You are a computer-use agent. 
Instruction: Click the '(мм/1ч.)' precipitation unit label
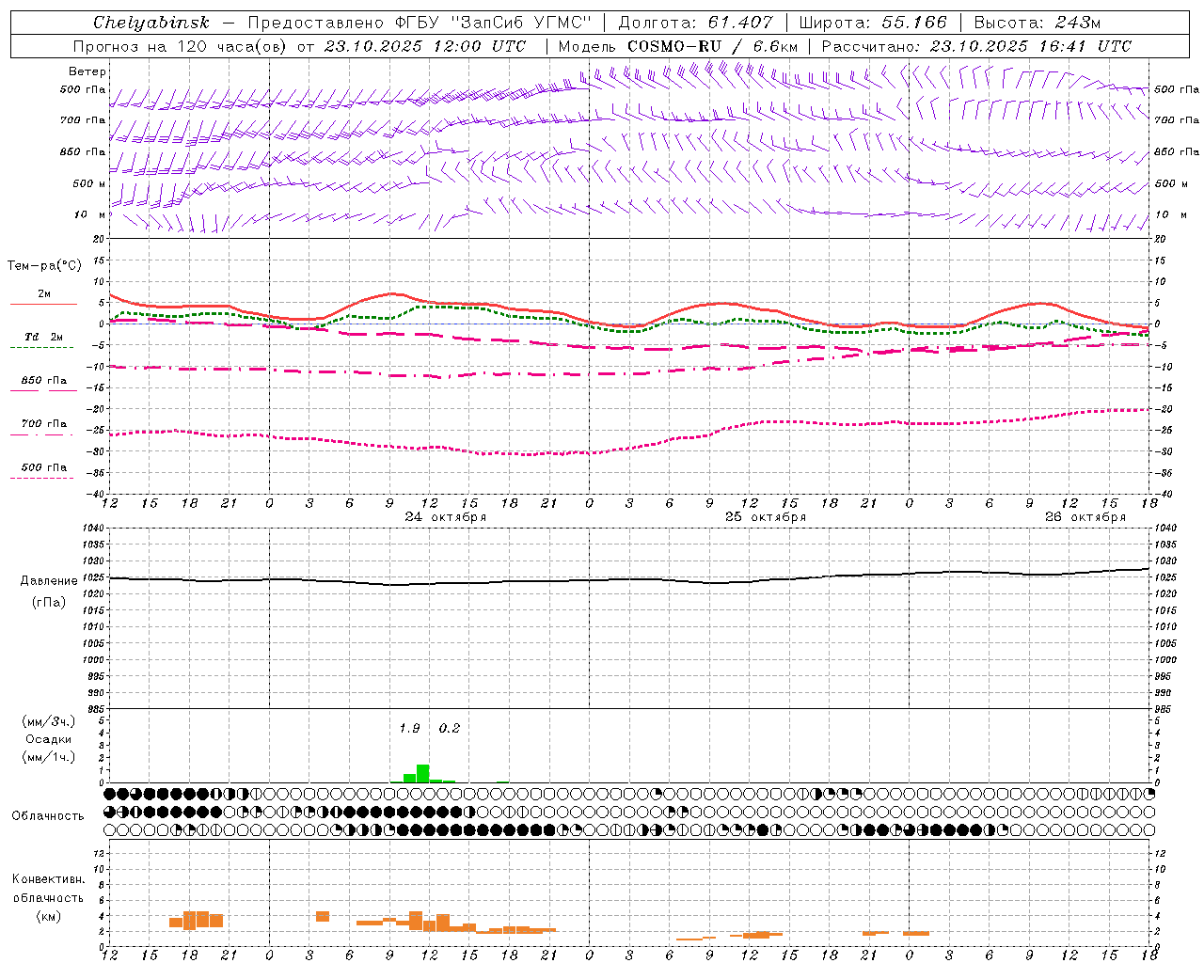coord(49,758)
